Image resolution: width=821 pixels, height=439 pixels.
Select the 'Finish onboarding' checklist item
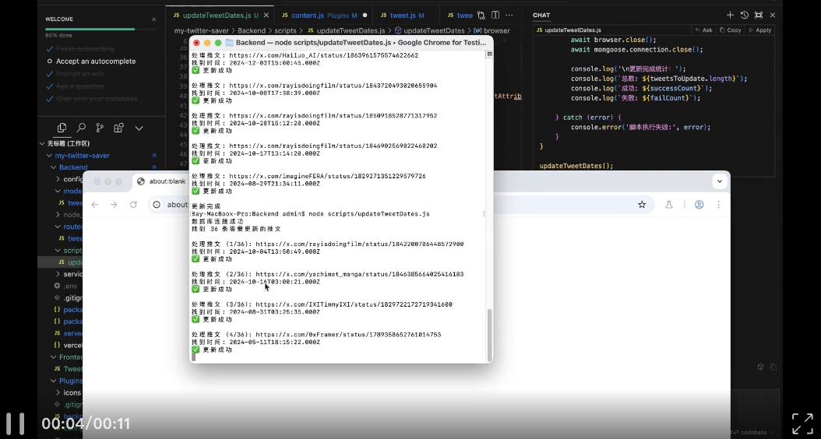85,49
